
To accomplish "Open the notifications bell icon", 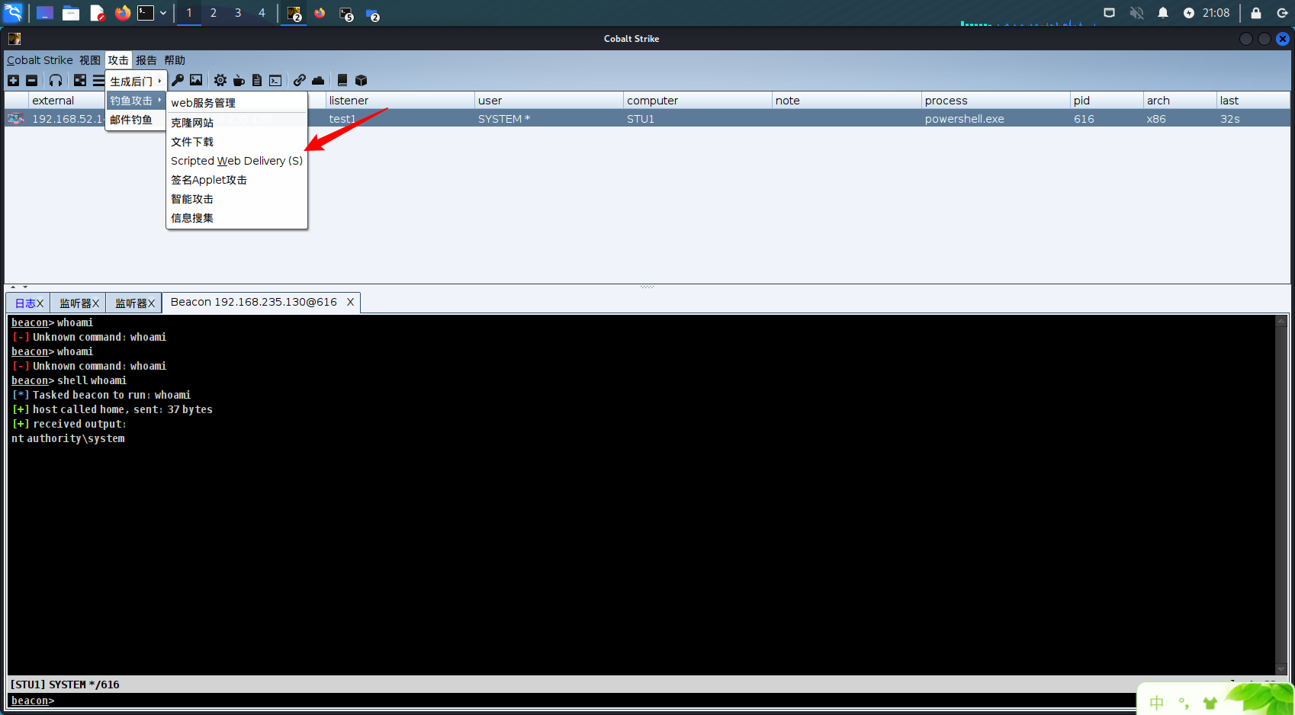I will [x=1163, y=13].
